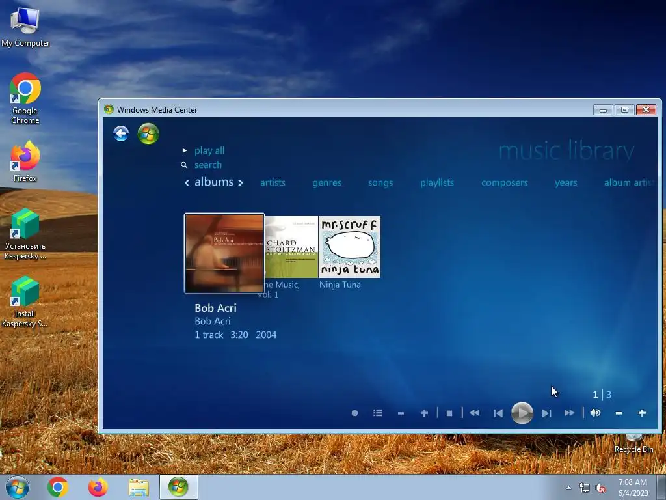Click the left chevron beside albums
The height and width of the screenshot is (500, 666).
[x=187, y=183]
